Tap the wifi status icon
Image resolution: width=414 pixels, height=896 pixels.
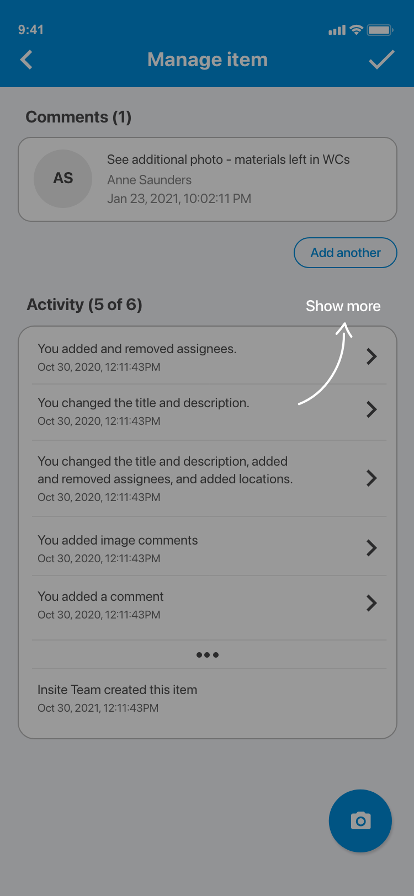pyautogui.click(x=357, y=30)
